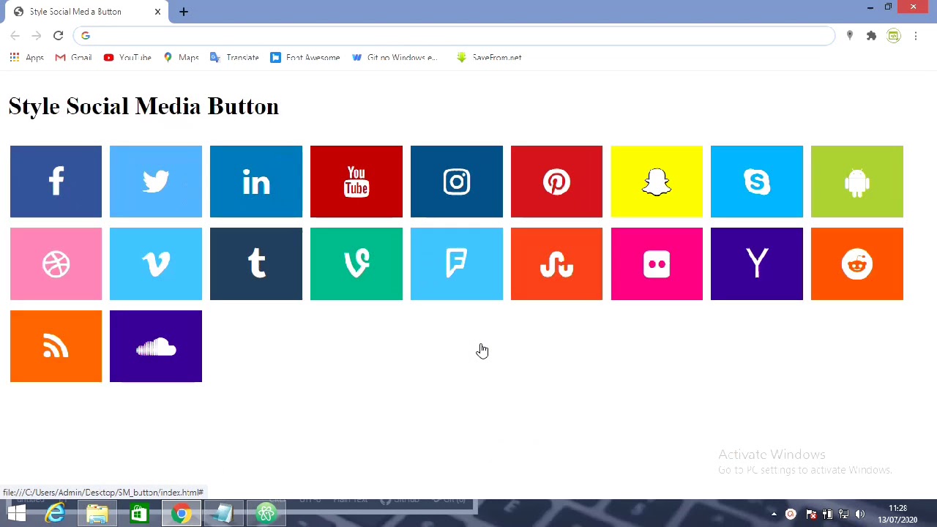Click the dark blue Tumblr button
This screenshot has height=527, width=937.
coord(256,263)
